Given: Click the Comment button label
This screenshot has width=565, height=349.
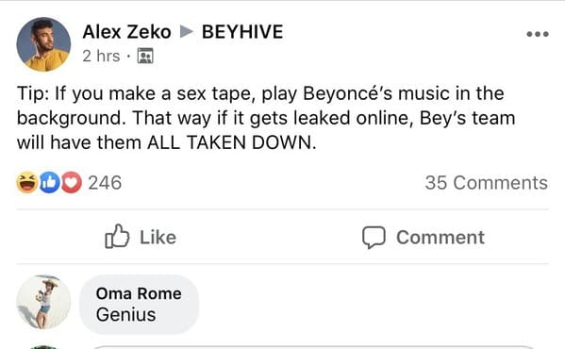Looking at the screenshot, I should pyautogui.click(x=440, y=238).
